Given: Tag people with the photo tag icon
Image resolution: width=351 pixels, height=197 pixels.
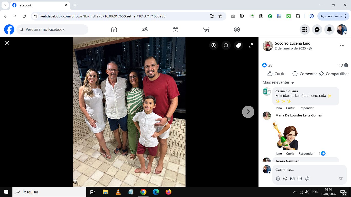Looking at the screenshot, I should pos(238,45).
